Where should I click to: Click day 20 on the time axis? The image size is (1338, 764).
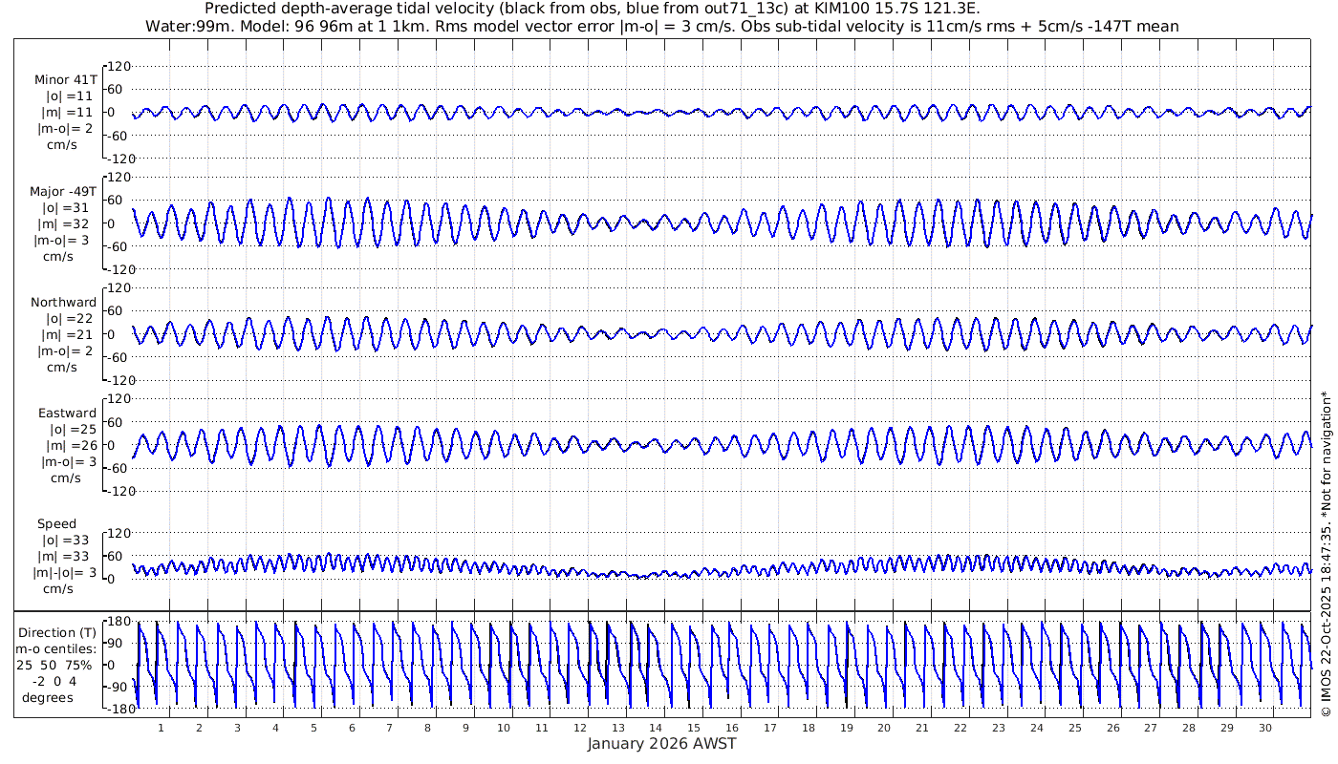pyautogui.click(x=884, y=728)
